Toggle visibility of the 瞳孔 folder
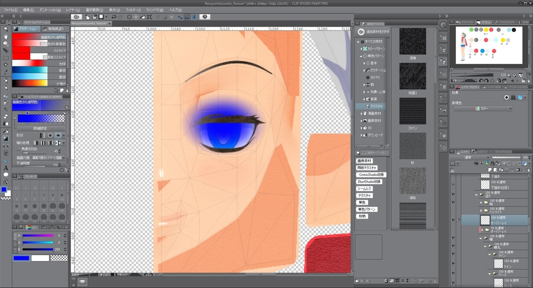The image size is (533, 288). coord(453,245)
